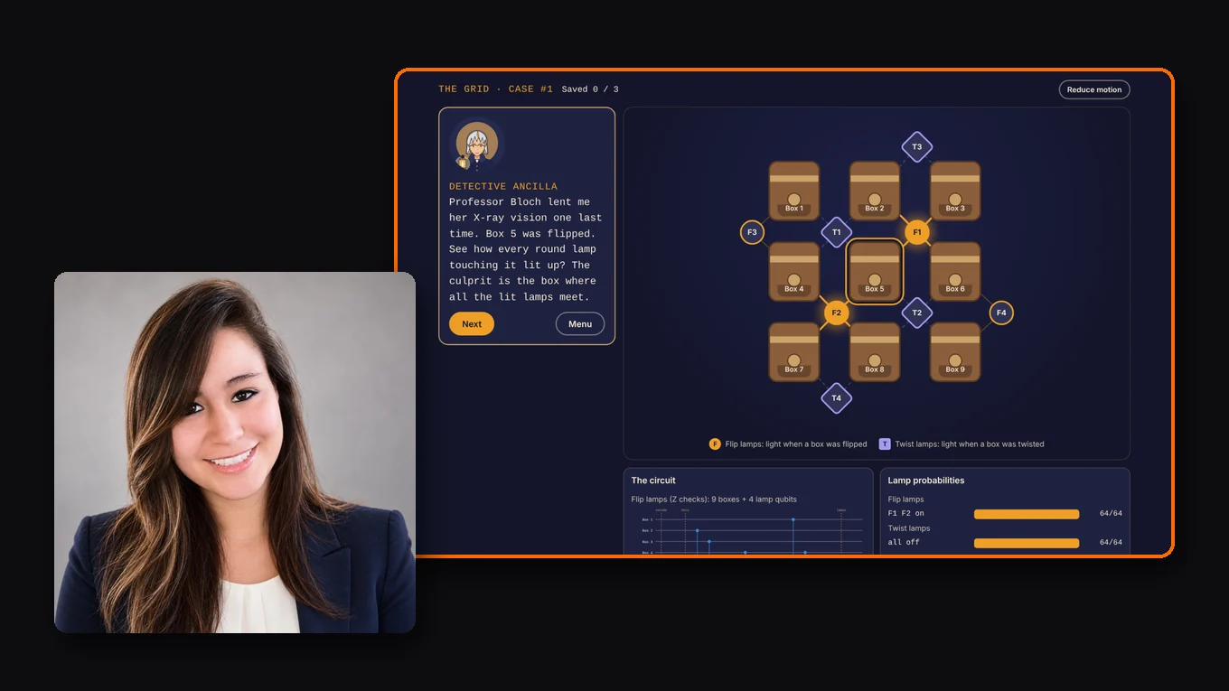Image resolution: width=1229 pixels, height=691 pixels.
Task: Select Box 8 in the grid
Action: click(875, 351)
